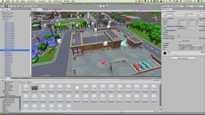Collapse the Transform component foldout
This screenshot has width=205, height=115.
point(163,19)
